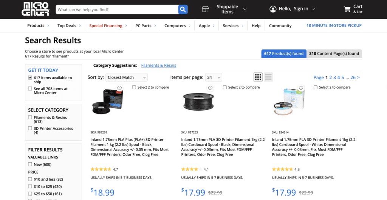
Task: Check the 3D Printer Accessories category
Action: [x=30, y=128]
